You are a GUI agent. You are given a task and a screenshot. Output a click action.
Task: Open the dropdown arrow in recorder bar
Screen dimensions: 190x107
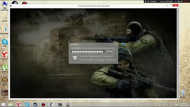176,1
